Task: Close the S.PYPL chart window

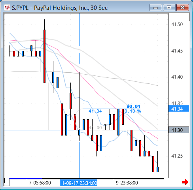Action: pos(183,8)
